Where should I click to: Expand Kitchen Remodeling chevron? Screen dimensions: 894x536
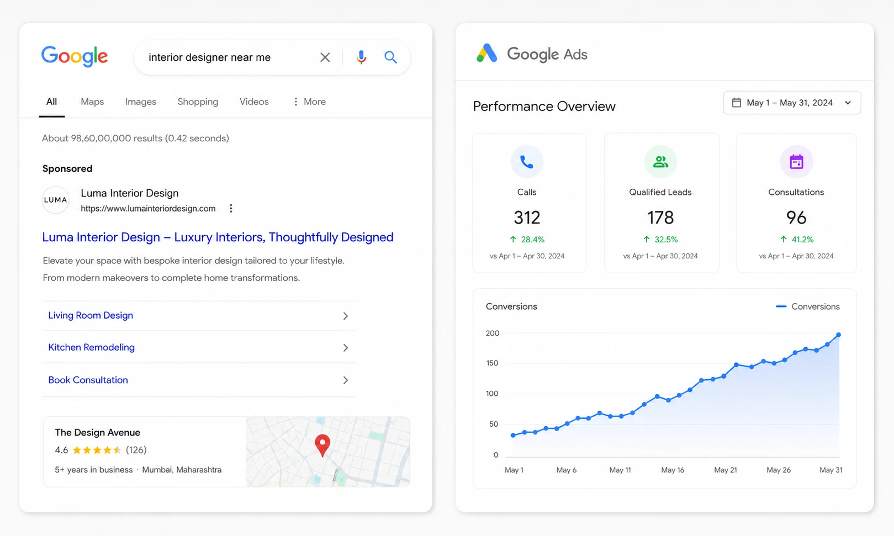(x=346, y=348)
